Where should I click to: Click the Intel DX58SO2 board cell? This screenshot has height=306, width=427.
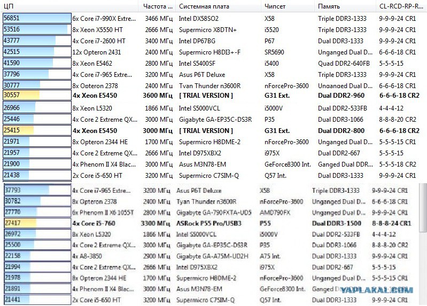click(198, 19)
